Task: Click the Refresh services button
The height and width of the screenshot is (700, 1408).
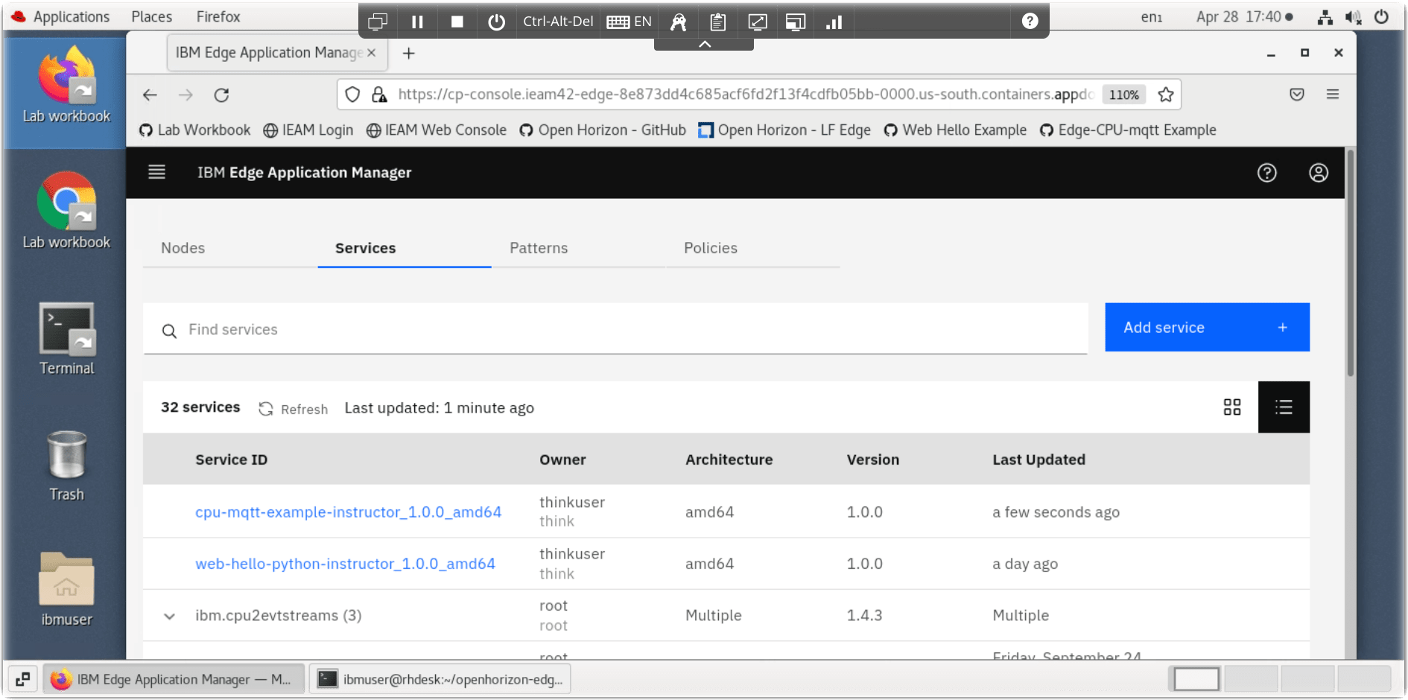Action: [293, 409]
